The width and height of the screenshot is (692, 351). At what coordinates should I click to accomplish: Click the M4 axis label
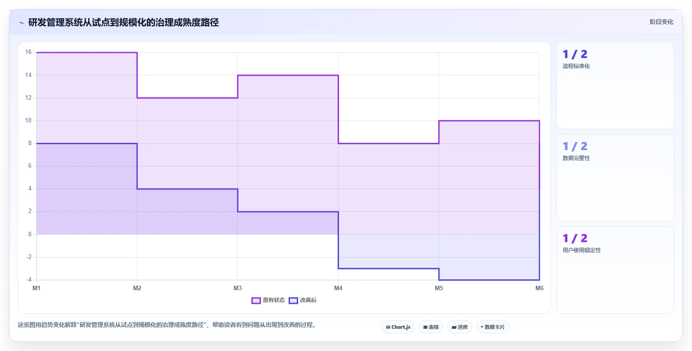[338, 288]
